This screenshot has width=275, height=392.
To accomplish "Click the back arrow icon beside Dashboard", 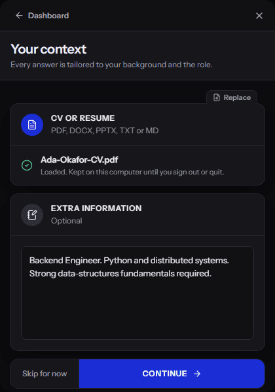I will click(x=19, y=16).
